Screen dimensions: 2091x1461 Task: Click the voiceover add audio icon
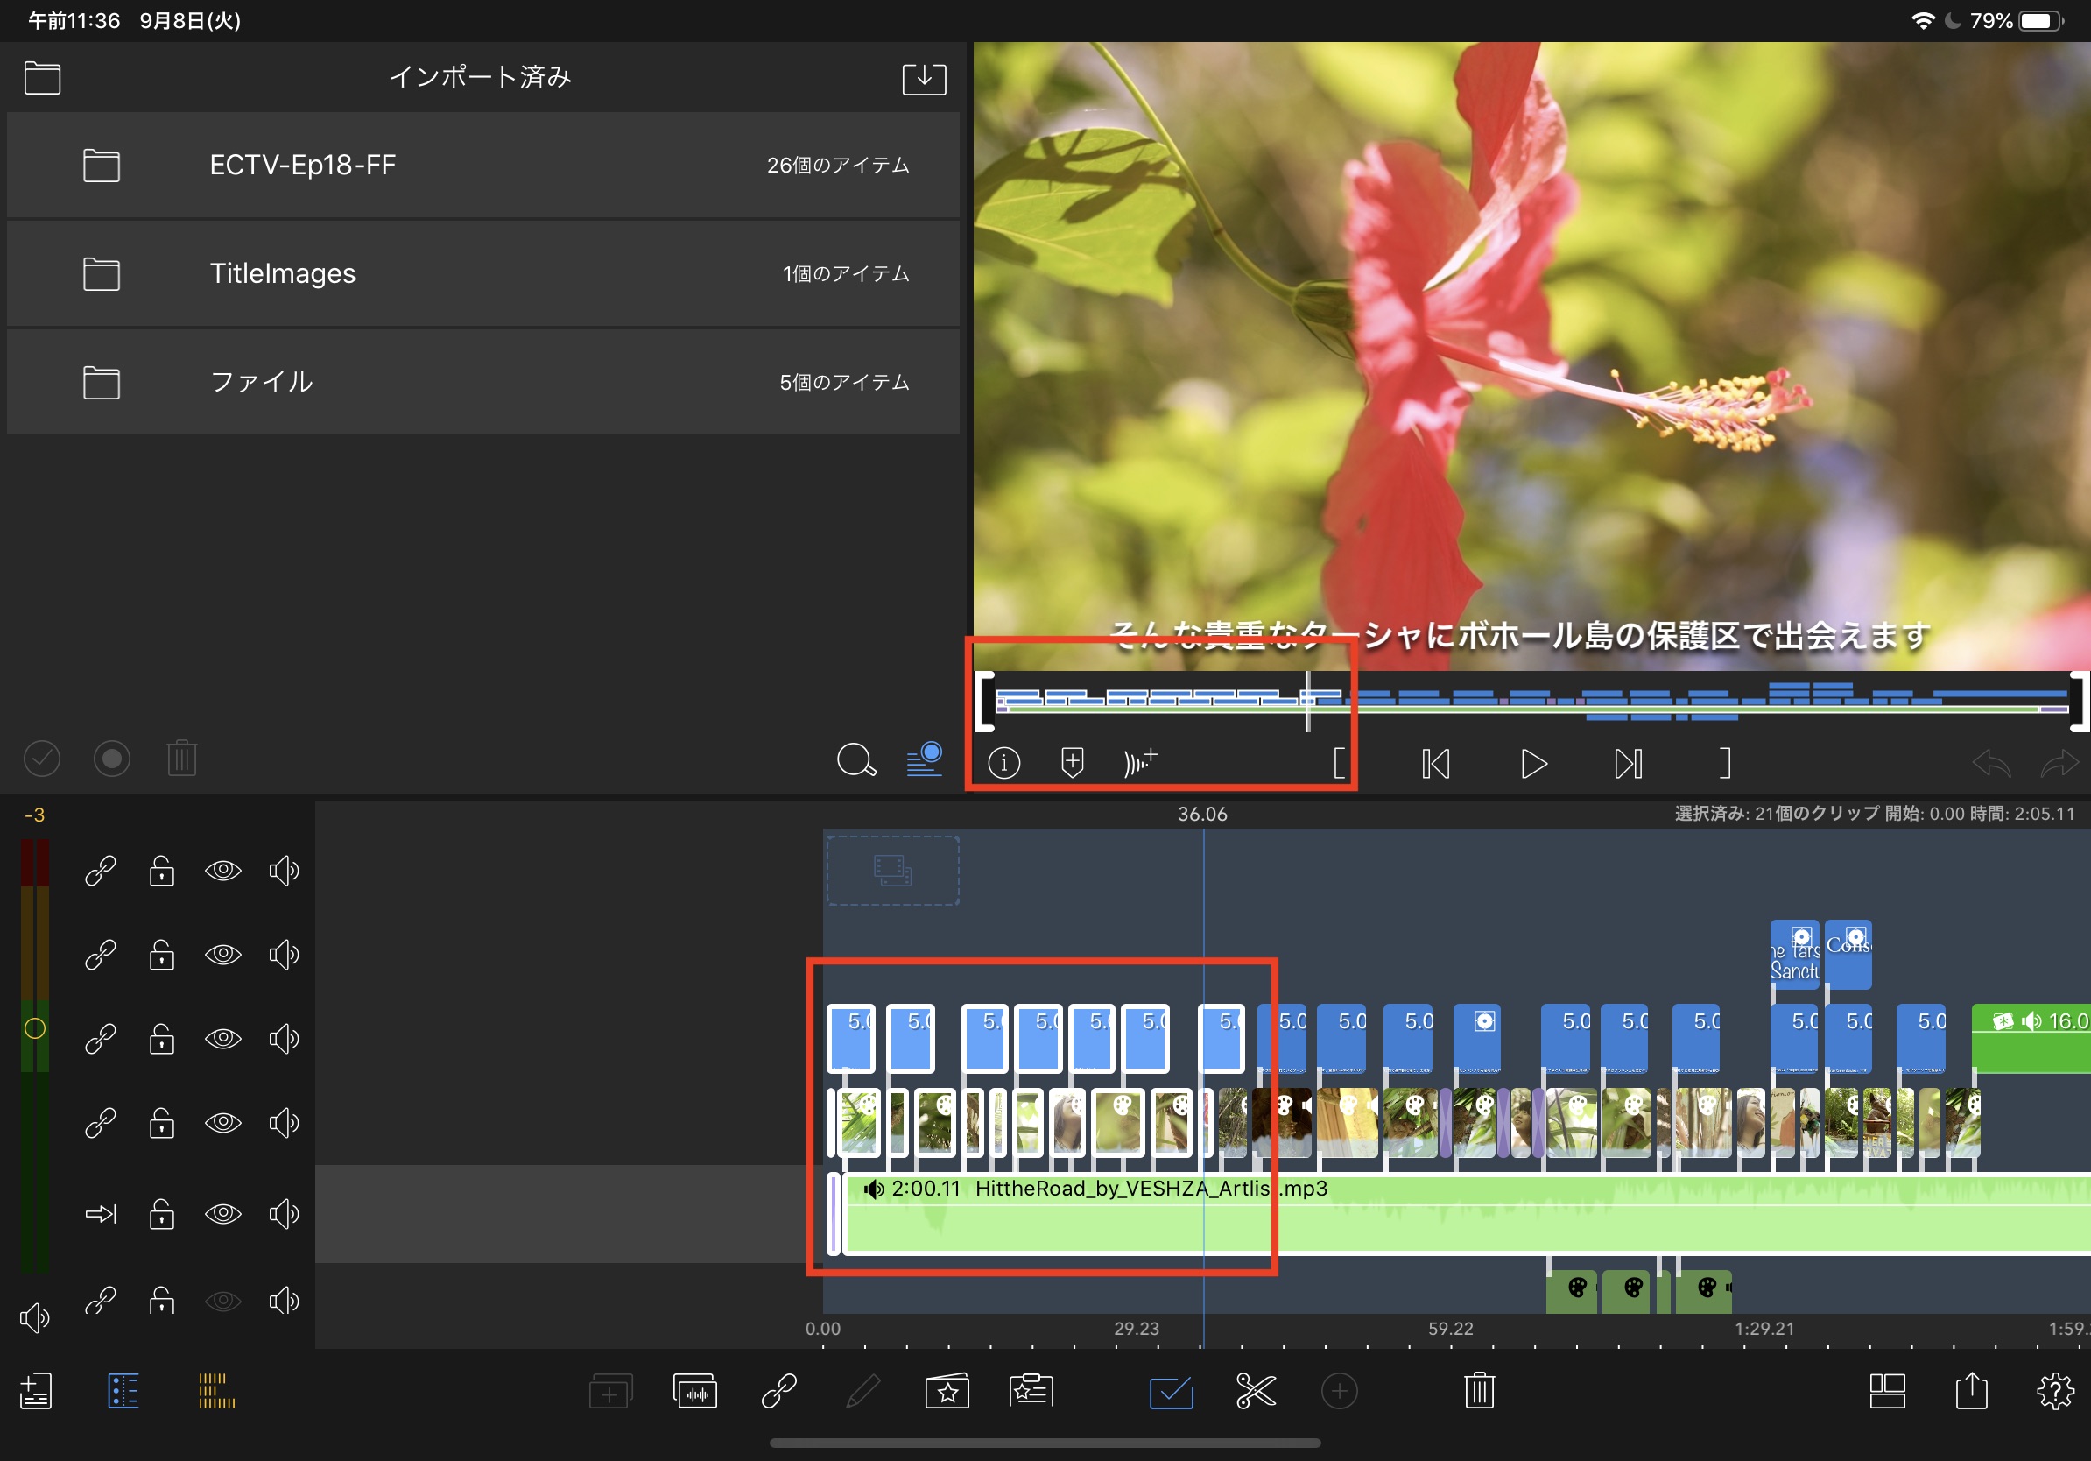point(1139,762)
